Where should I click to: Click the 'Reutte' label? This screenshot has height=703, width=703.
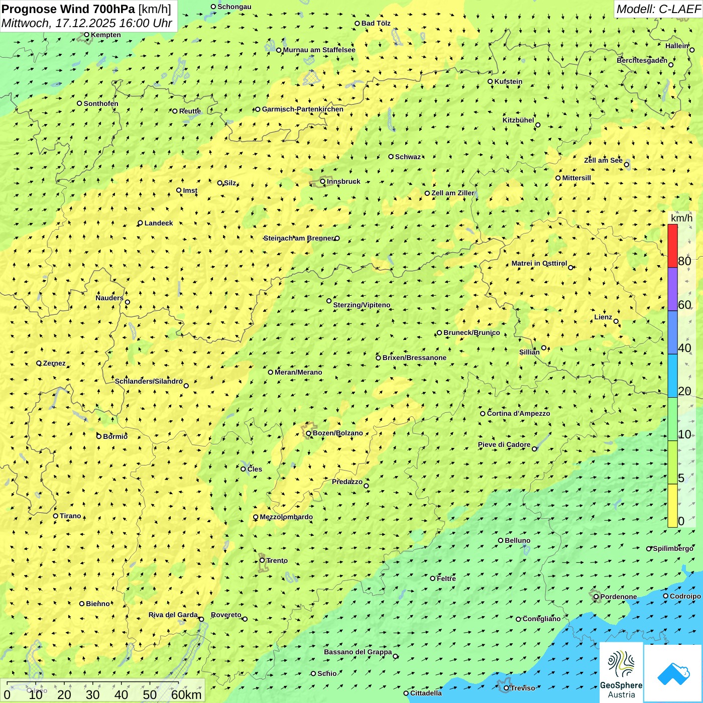[x=190, y=111]
